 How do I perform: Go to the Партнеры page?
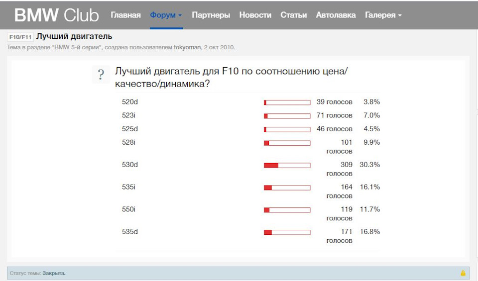pyautogui.click(x=211, y=15)
